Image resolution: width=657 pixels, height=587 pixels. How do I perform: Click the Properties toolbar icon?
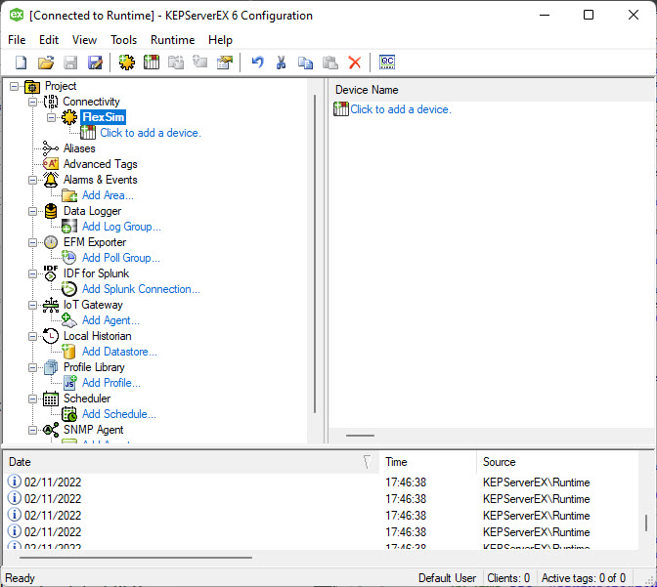[x=224, y=63]
